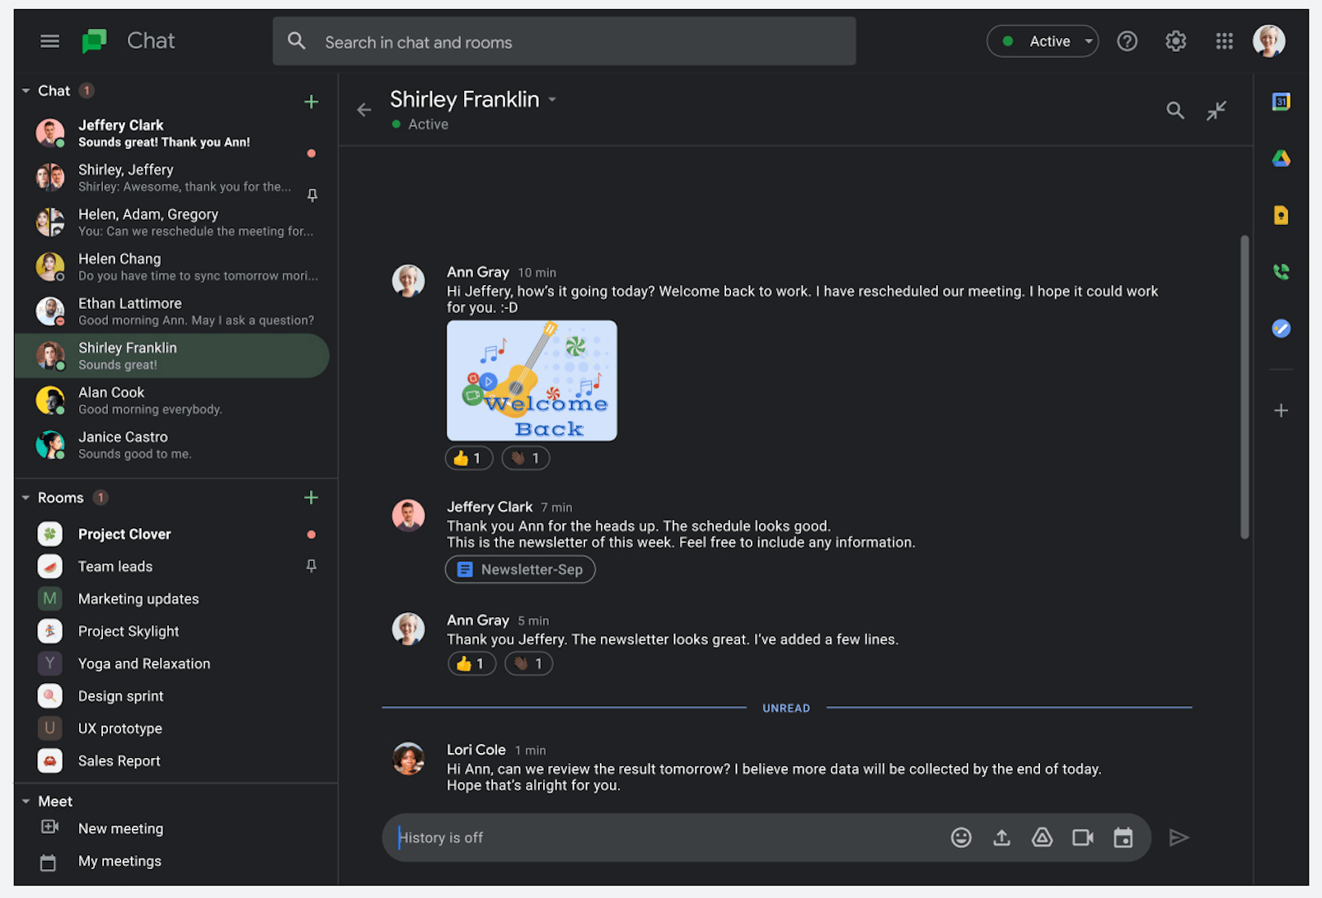Screen dimensions: 1322x898
Task: Search within the Shirley Franklin conversation
Action: 1175,110
